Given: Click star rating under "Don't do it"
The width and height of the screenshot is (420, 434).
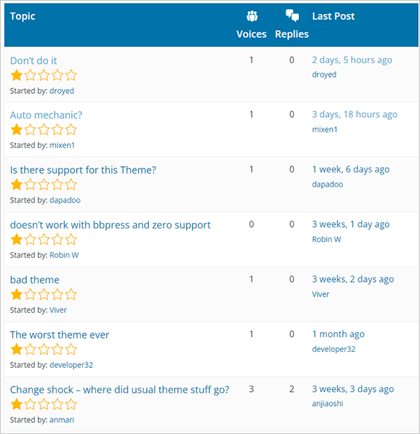Looking at the screenshot, I should [x=43, y=75].
